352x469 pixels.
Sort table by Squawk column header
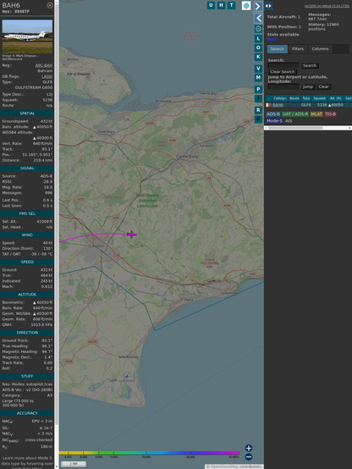pyautogui.click(x=319, y=98)
